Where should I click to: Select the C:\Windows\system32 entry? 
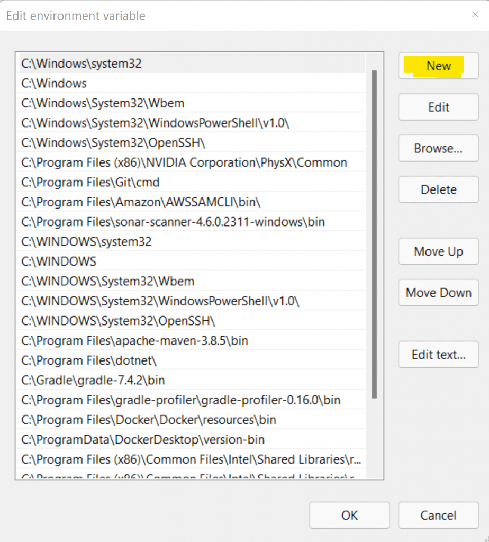(81, 64)
